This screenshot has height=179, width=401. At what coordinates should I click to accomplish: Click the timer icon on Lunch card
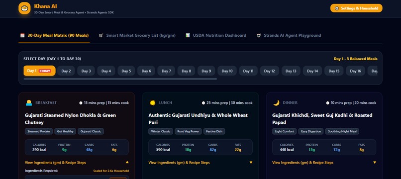click(203, 103)
